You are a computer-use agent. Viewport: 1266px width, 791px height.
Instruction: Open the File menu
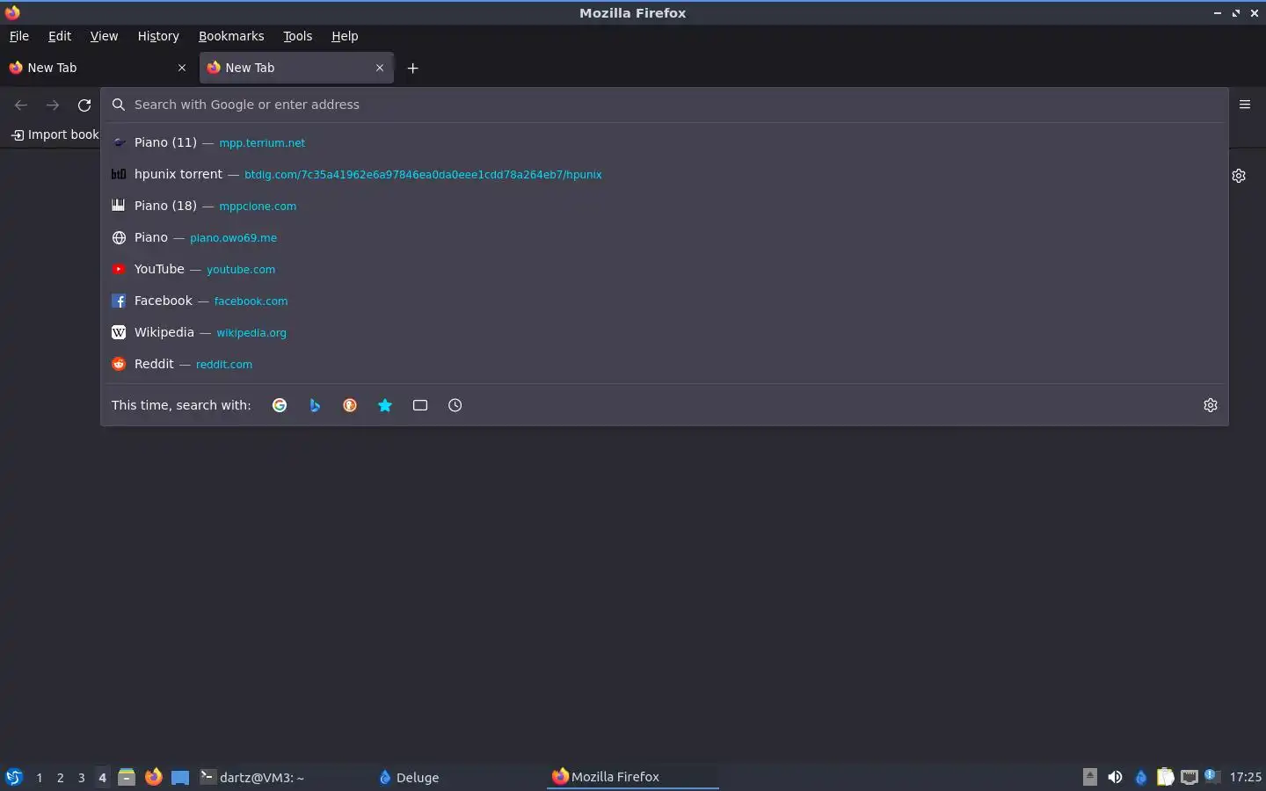pos(19,36)
